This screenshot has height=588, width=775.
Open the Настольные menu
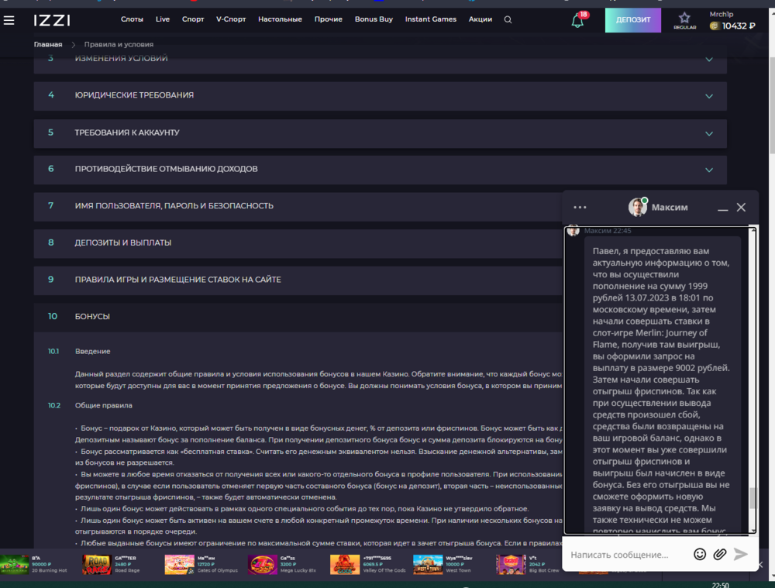coord(280,19)
